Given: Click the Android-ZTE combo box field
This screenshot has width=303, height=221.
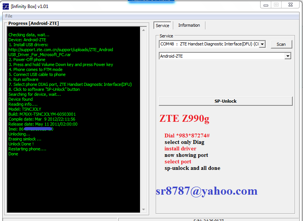Looking at the screenshot, I should click(225, 56).
